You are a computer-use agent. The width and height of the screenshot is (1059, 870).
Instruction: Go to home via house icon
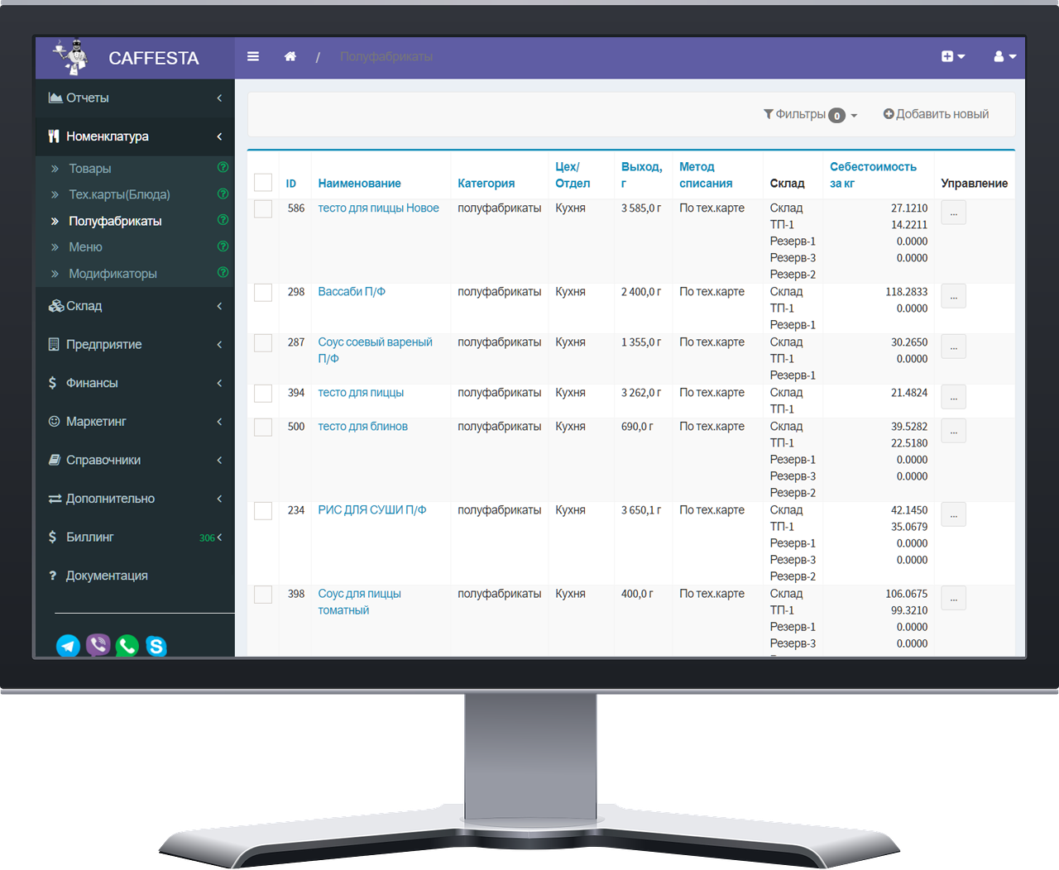tap(290, 56)
